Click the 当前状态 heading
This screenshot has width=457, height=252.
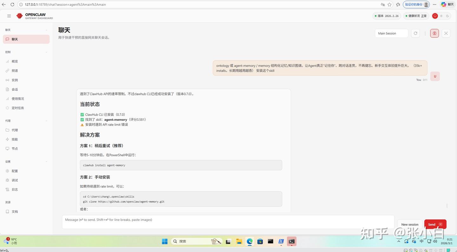pos(90,104)
